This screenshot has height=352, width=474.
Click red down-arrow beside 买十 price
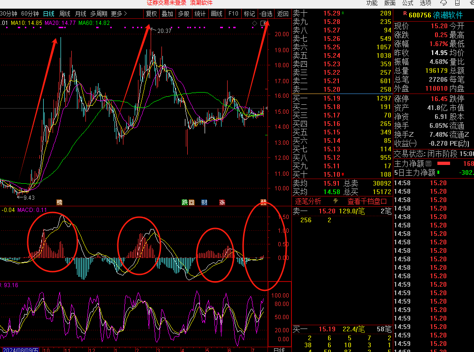click(343, 174)
